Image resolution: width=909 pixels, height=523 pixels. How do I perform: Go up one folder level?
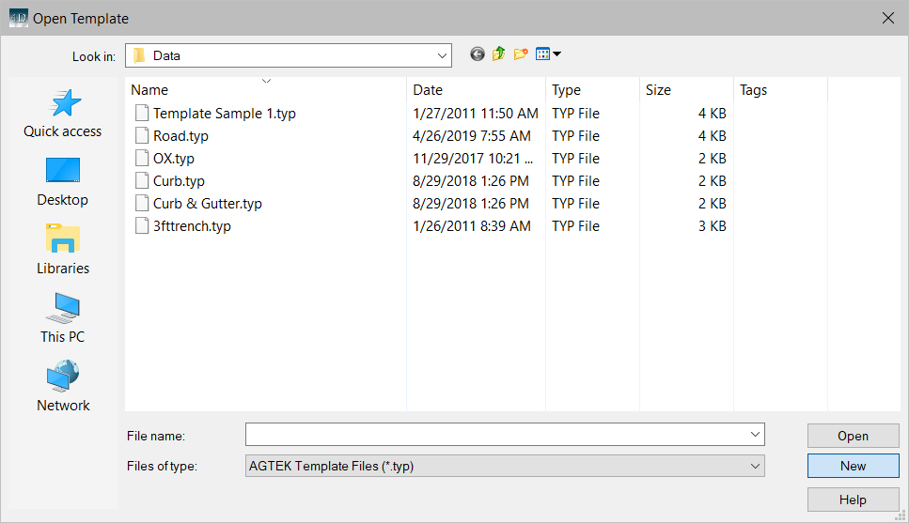[x=499, y=54]
